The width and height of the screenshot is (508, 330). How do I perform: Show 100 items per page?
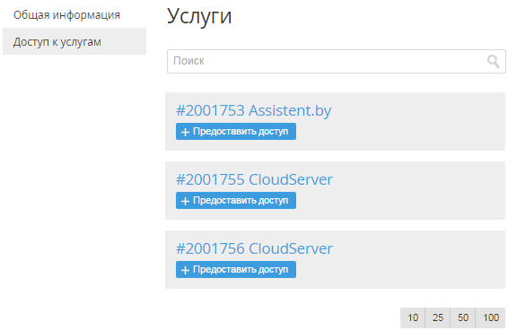[491, 317]
